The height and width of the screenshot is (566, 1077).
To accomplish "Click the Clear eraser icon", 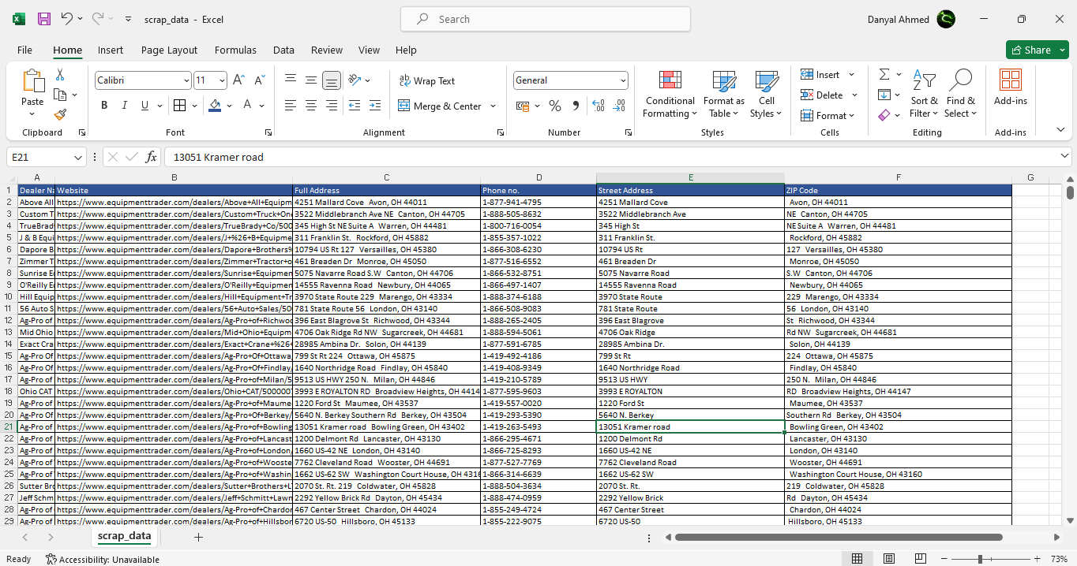I will [884, 115].
